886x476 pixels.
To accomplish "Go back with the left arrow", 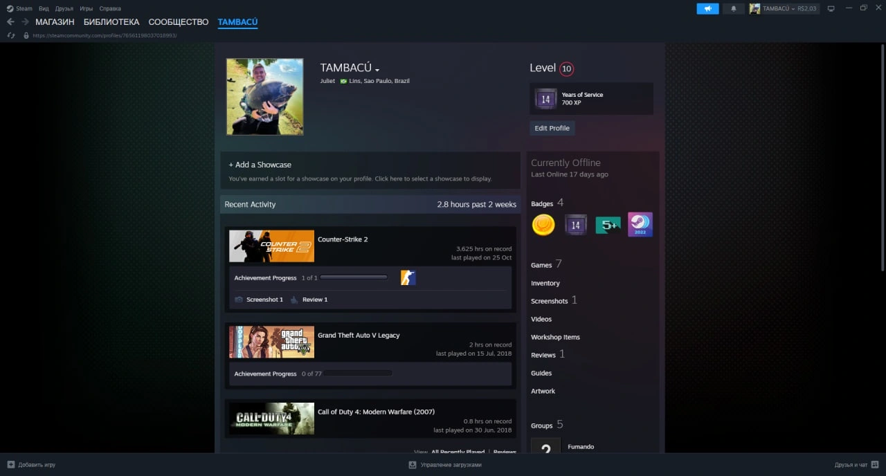I will pyautogui.click(x=10, y=22).
